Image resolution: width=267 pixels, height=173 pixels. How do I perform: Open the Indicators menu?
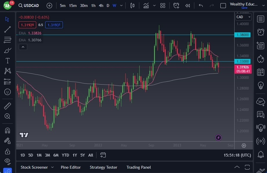(146, 5)
